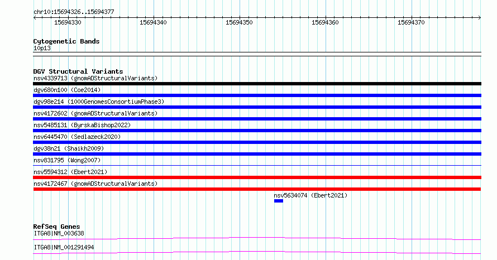Select the magenta ITGA8 NM_003638 gene line
497x260 pixels.
point(257,238)
